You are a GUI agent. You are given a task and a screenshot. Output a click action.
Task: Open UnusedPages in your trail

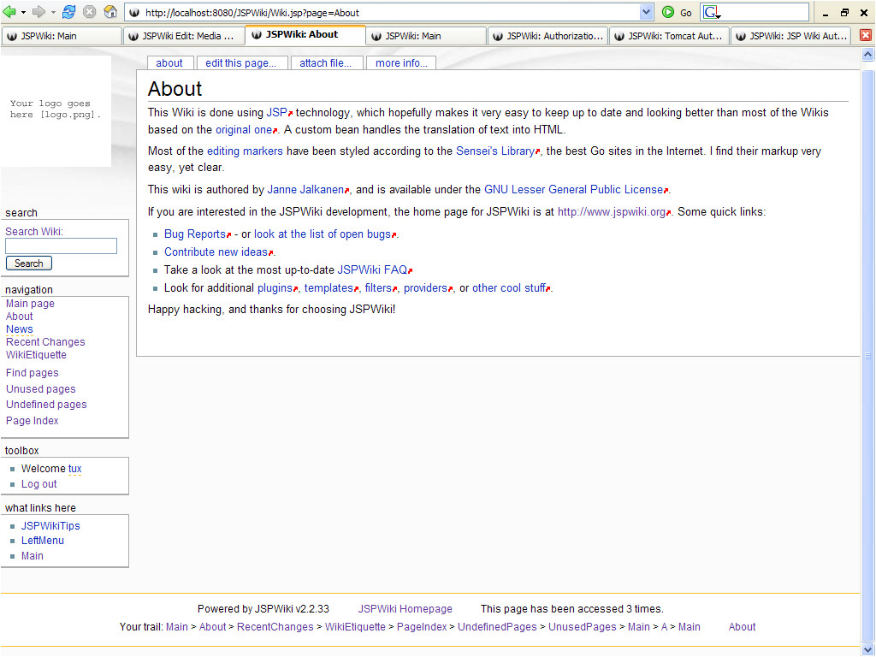(x=582, y=627)
